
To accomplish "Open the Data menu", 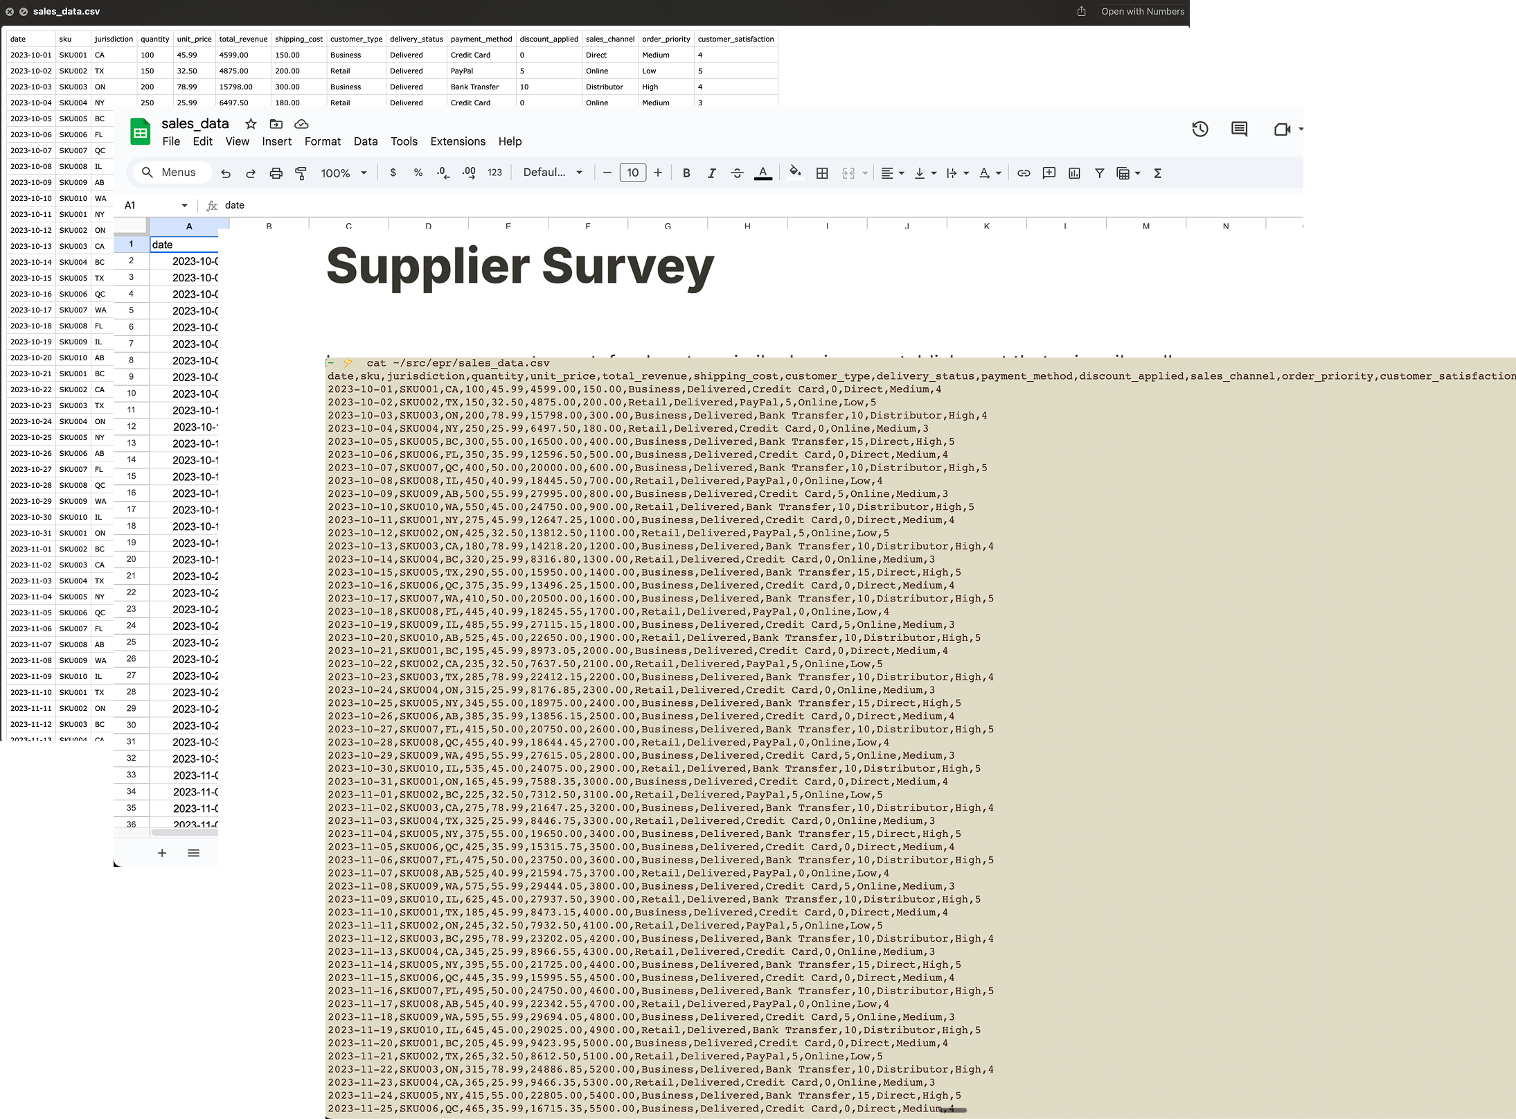I will pyautogui.click(x=365, y=141).
